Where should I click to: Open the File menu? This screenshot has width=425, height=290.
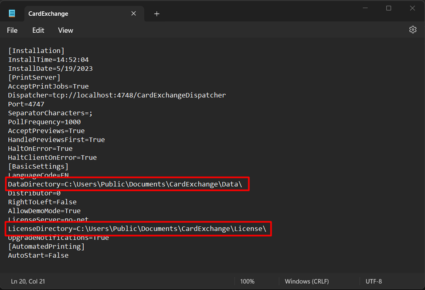pyautogui.click(x=12, y=31)
